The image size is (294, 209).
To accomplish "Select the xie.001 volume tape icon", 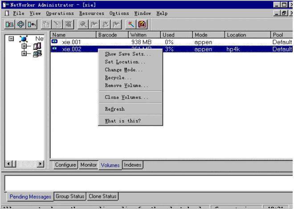I will 55,42.
